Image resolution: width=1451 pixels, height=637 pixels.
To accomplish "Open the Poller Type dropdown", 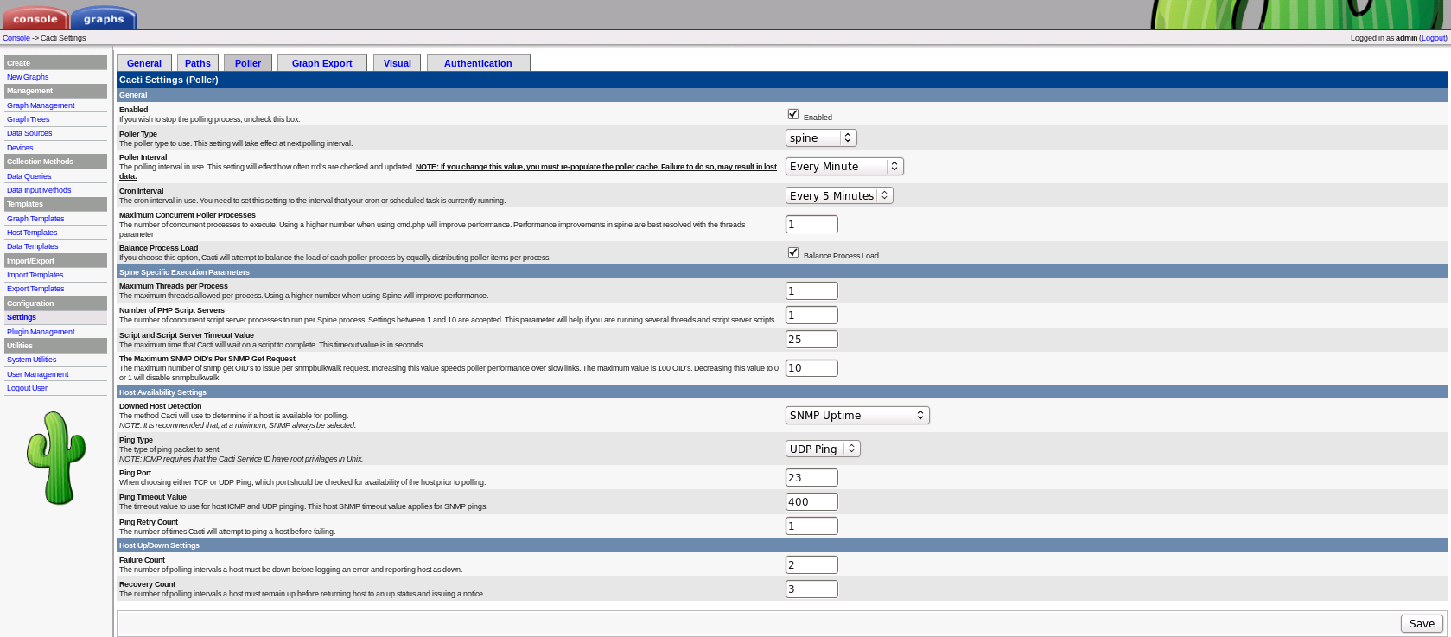I will click(x=821, y=137).
